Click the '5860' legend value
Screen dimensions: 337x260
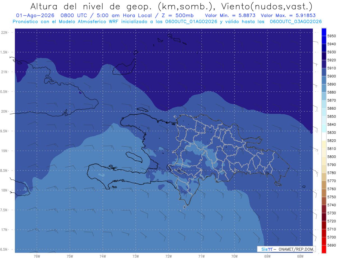pos(331,108)
